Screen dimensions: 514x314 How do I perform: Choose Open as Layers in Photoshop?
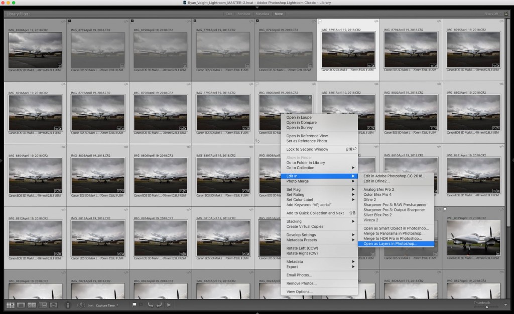tap(396, 244)
